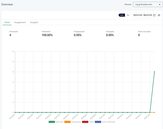This screenshot has height=129, width=163.
Task: Open the calendar date picker icon
Action: (x=154, y=15)
